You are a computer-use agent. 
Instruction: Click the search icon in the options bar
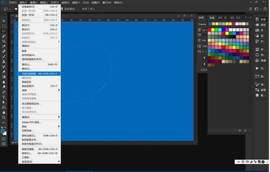(251, 9)
